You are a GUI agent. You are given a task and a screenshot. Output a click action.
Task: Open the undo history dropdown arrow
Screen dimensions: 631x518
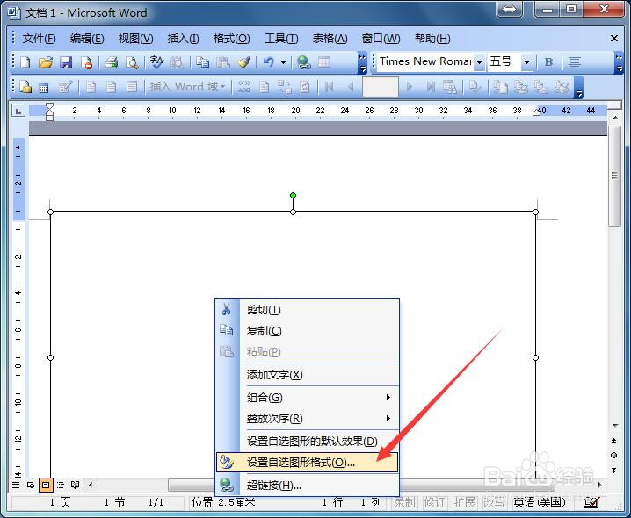point(283,62)
